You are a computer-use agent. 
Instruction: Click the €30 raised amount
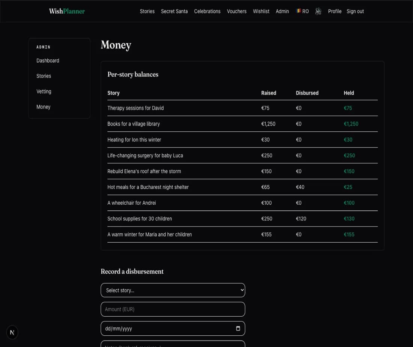point(265,140)
